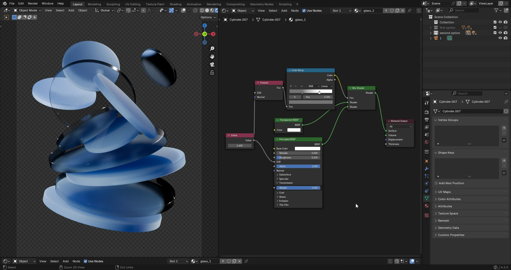Open the Material properties tab icon
This screenshot has height=270, width=511.
pos(427,206)
